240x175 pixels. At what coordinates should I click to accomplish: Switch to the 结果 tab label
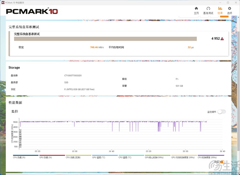220,13
